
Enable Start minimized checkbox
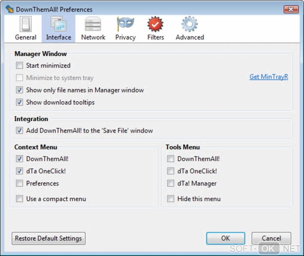click(19, 65)
